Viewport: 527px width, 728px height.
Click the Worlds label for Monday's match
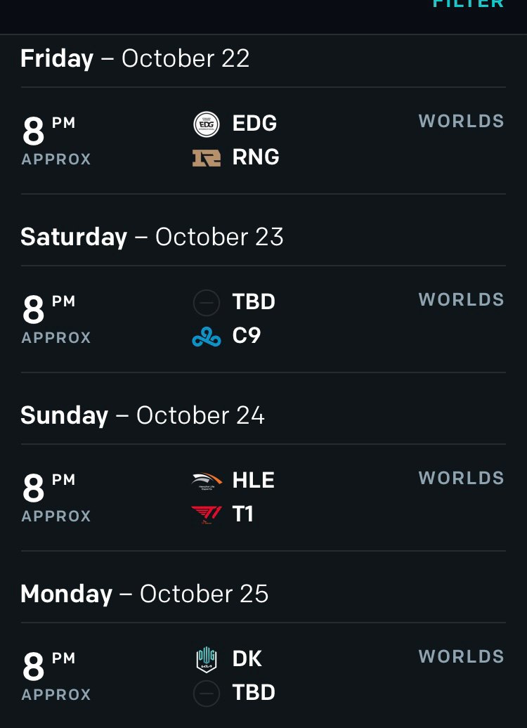(462, 657)
